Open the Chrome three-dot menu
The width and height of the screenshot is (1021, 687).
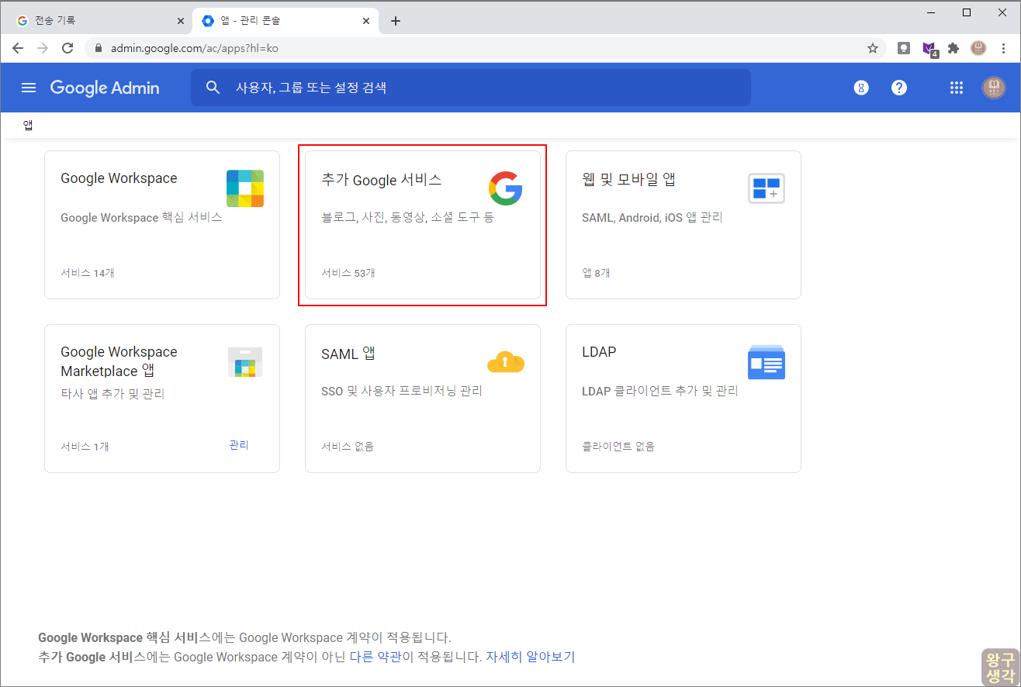coord(1003,48)
